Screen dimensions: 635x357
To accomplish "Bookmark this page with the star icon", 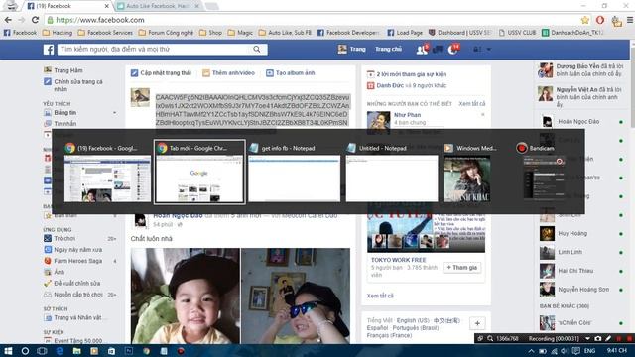I will pyautogui.click(x=584, y=20).
